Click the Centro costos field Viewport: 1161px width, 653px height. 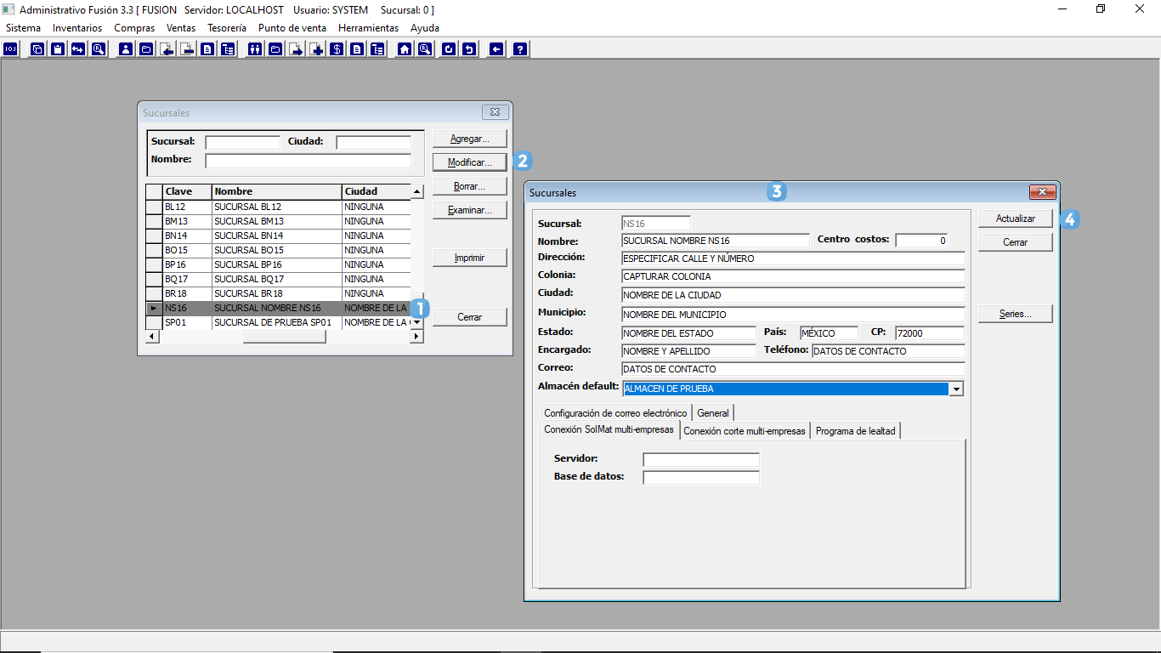coord(921,241)
